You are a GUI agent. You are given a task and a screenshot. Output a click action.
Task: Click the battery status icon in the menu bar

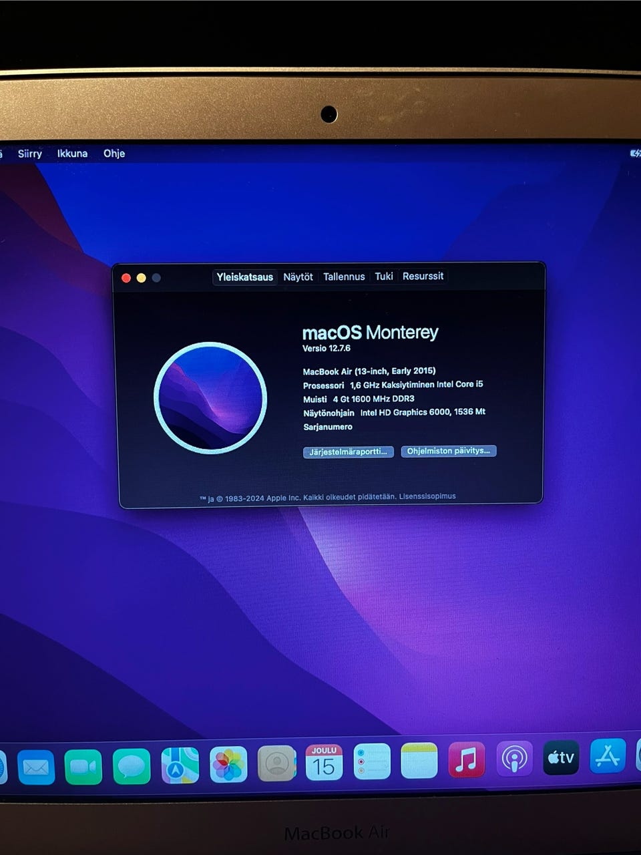(x=635, y=154)
